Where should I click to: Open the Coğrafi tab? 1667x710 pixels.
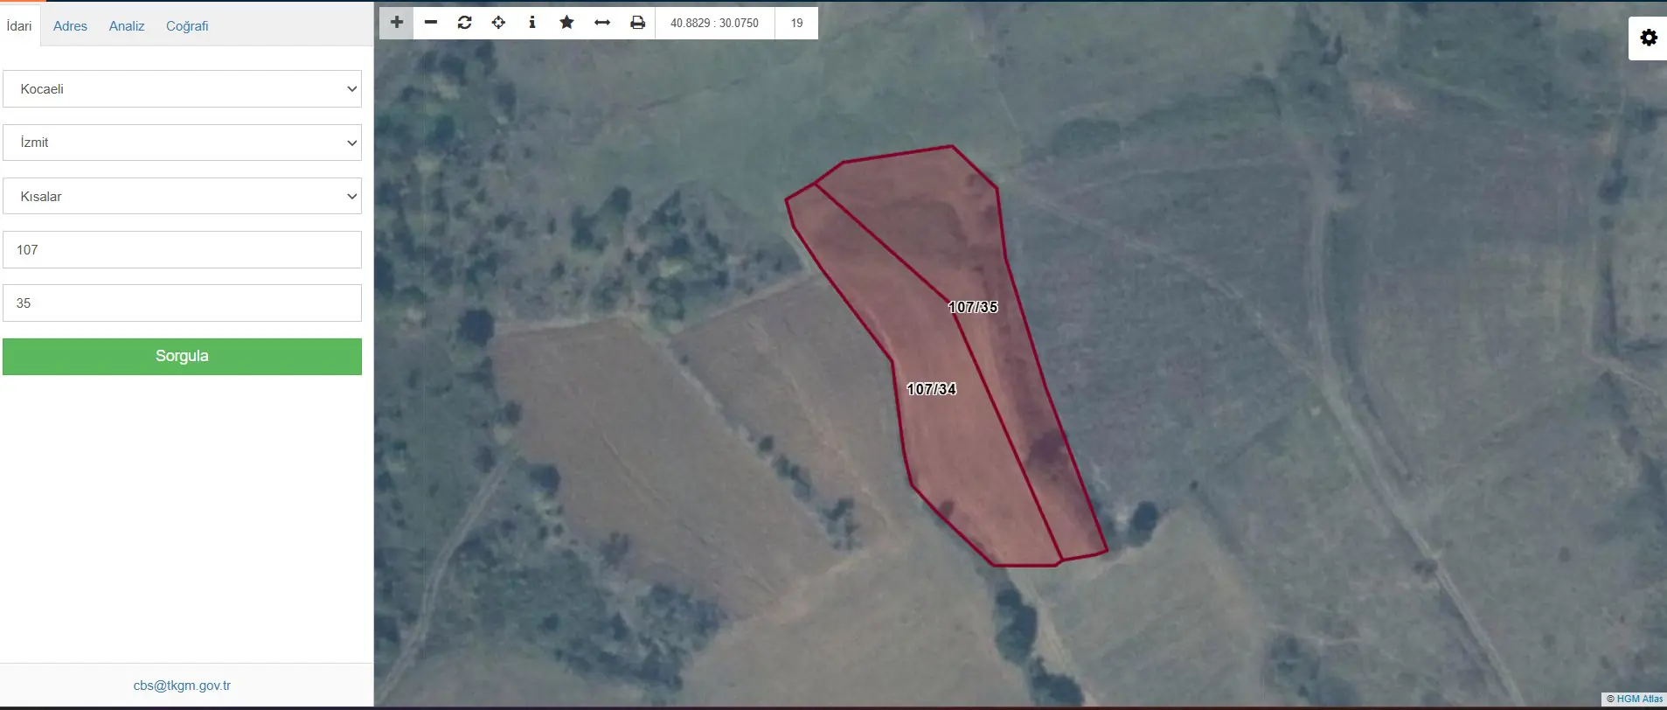pos(187,26)
